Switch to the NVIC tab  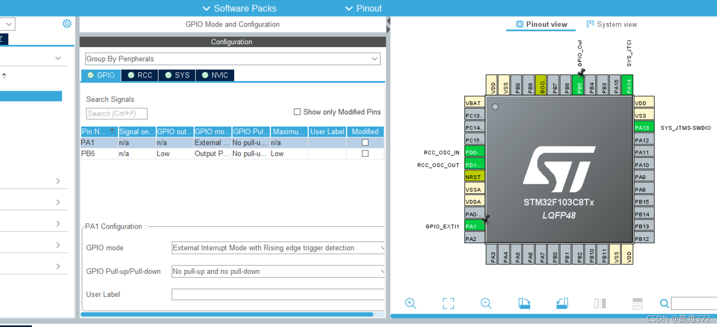click(215, 75)
